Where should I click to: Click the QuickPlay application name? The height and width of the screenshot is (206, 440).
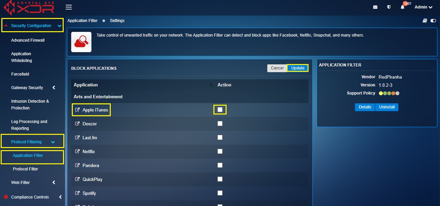(x=92, y=179)
